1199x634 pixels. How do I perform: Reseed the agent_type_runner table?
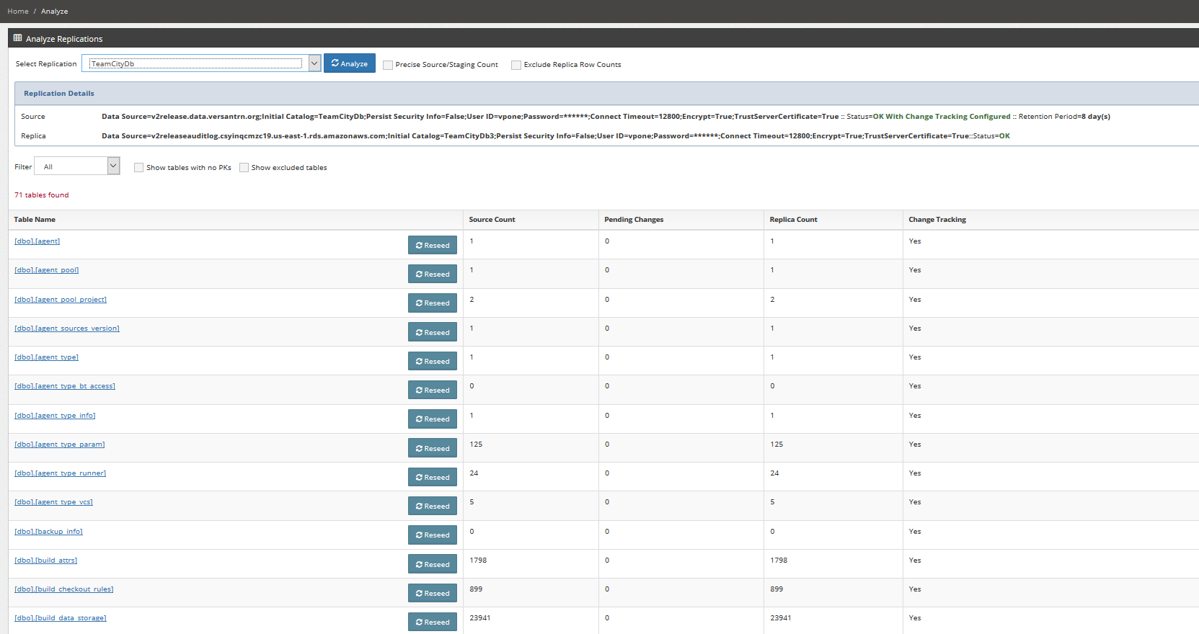433,477
